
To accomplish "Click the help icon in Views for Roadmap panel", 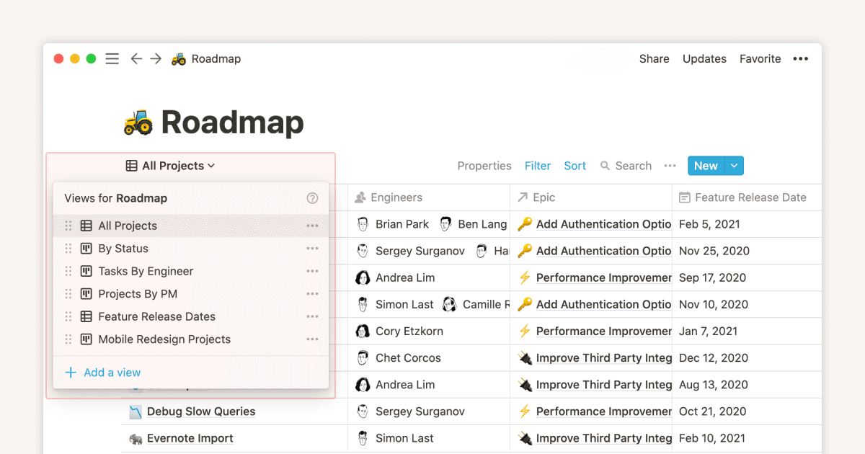I will tap(313, 198).
